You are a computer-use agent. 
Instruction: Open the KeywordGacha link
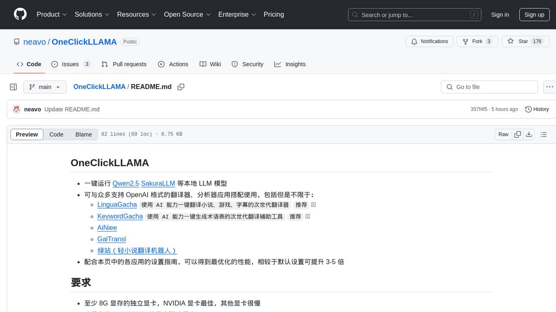pyautogui.click(x=120, y=216)
